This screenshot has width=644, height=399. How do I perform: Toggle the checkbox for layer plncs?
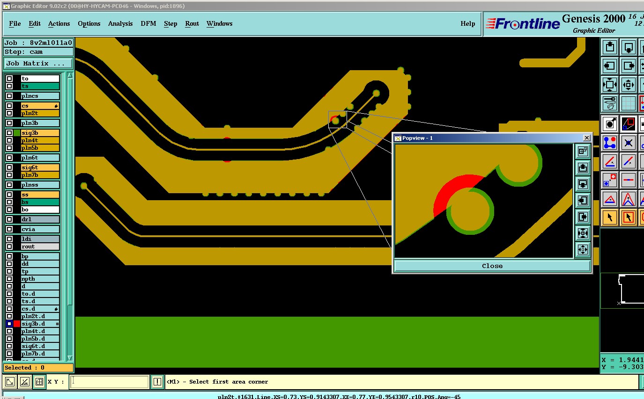pos(9,96)
